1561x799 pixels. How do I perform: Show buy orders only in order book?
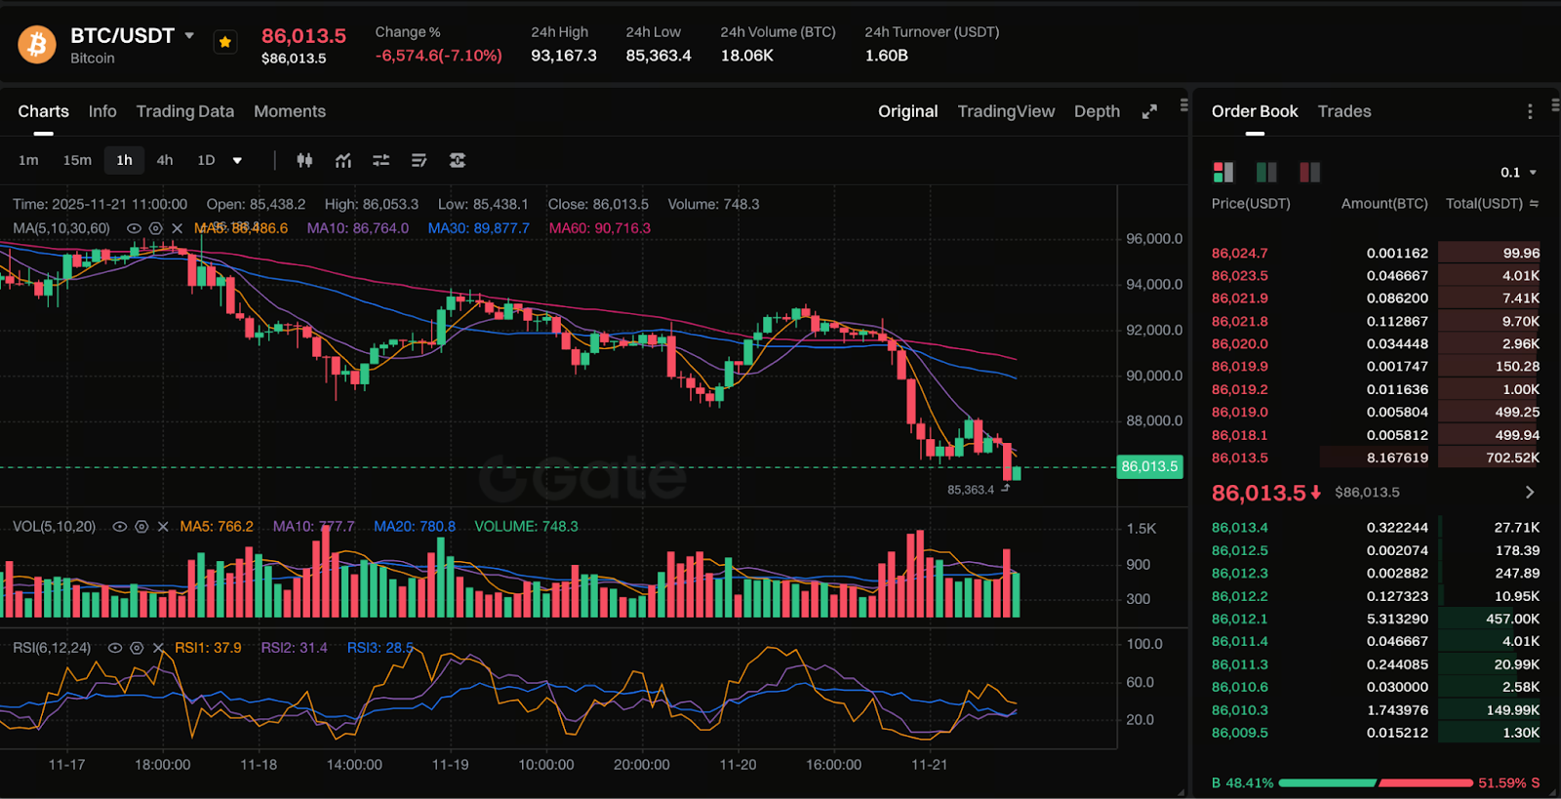1266,173
